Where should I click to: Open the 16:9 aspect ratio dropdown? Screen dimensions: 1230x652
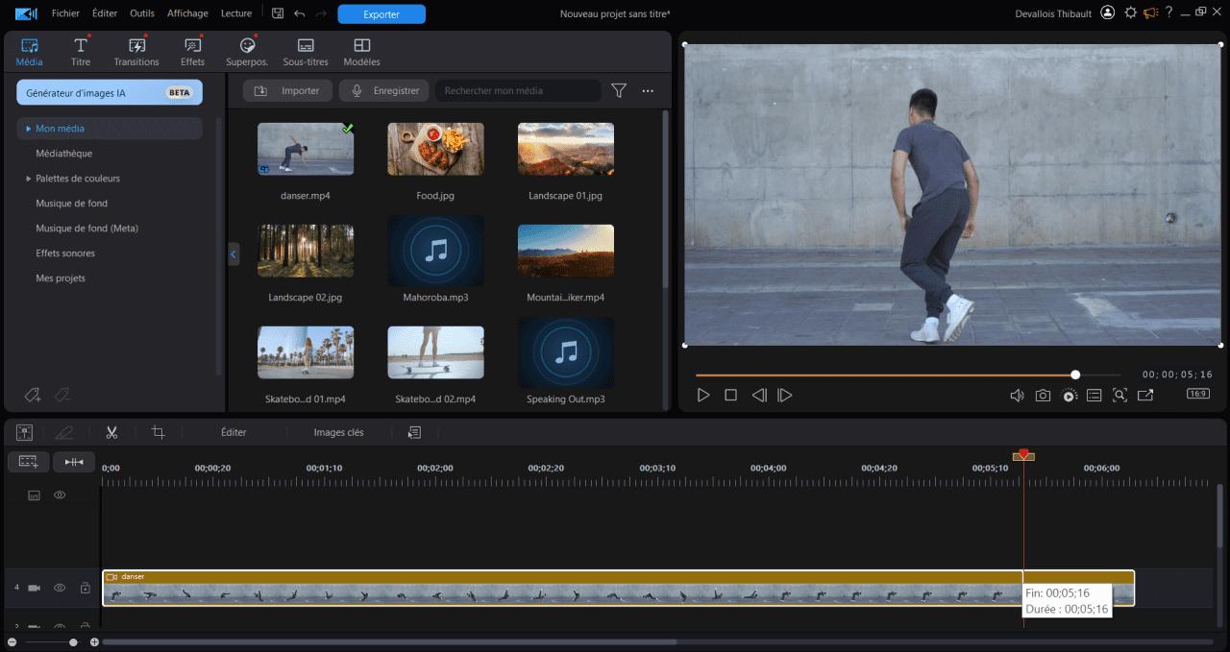tap(1197, 394)
